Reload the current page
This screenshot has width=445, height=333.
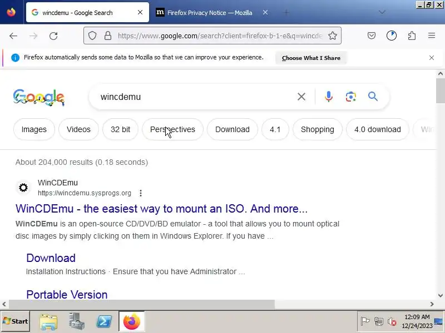pyautogui.click(x=53, y=36)
